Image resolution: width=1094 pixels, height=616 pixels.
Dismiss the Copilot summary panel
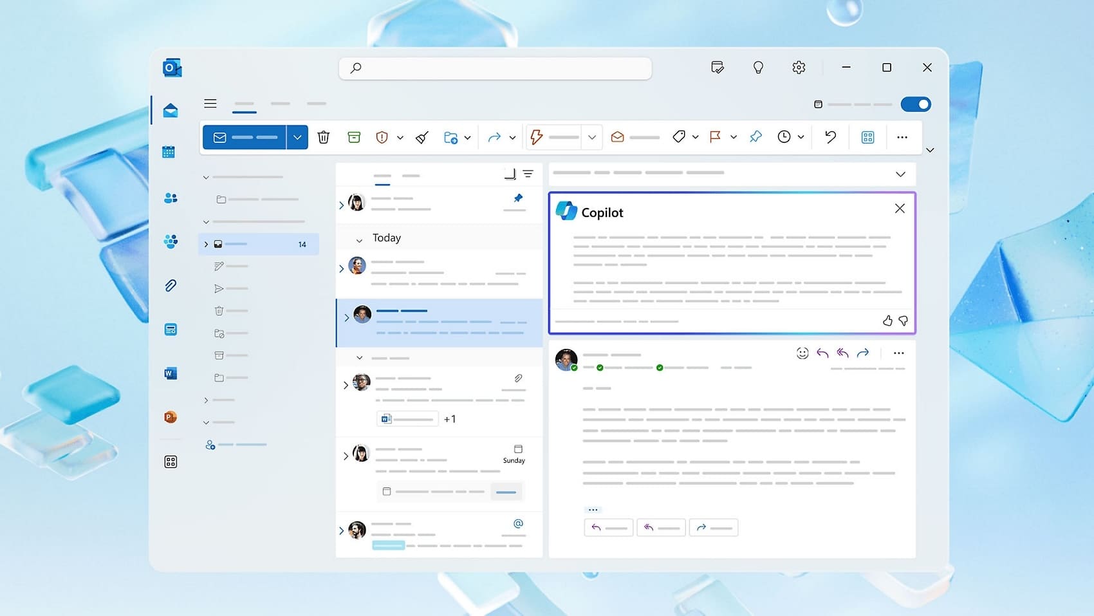(x=899, y=208)
